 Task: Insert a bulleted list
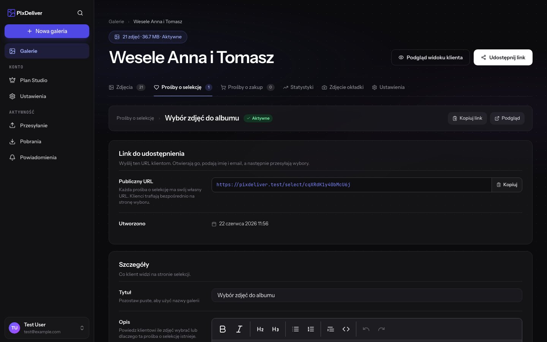[x=296, y=329]
